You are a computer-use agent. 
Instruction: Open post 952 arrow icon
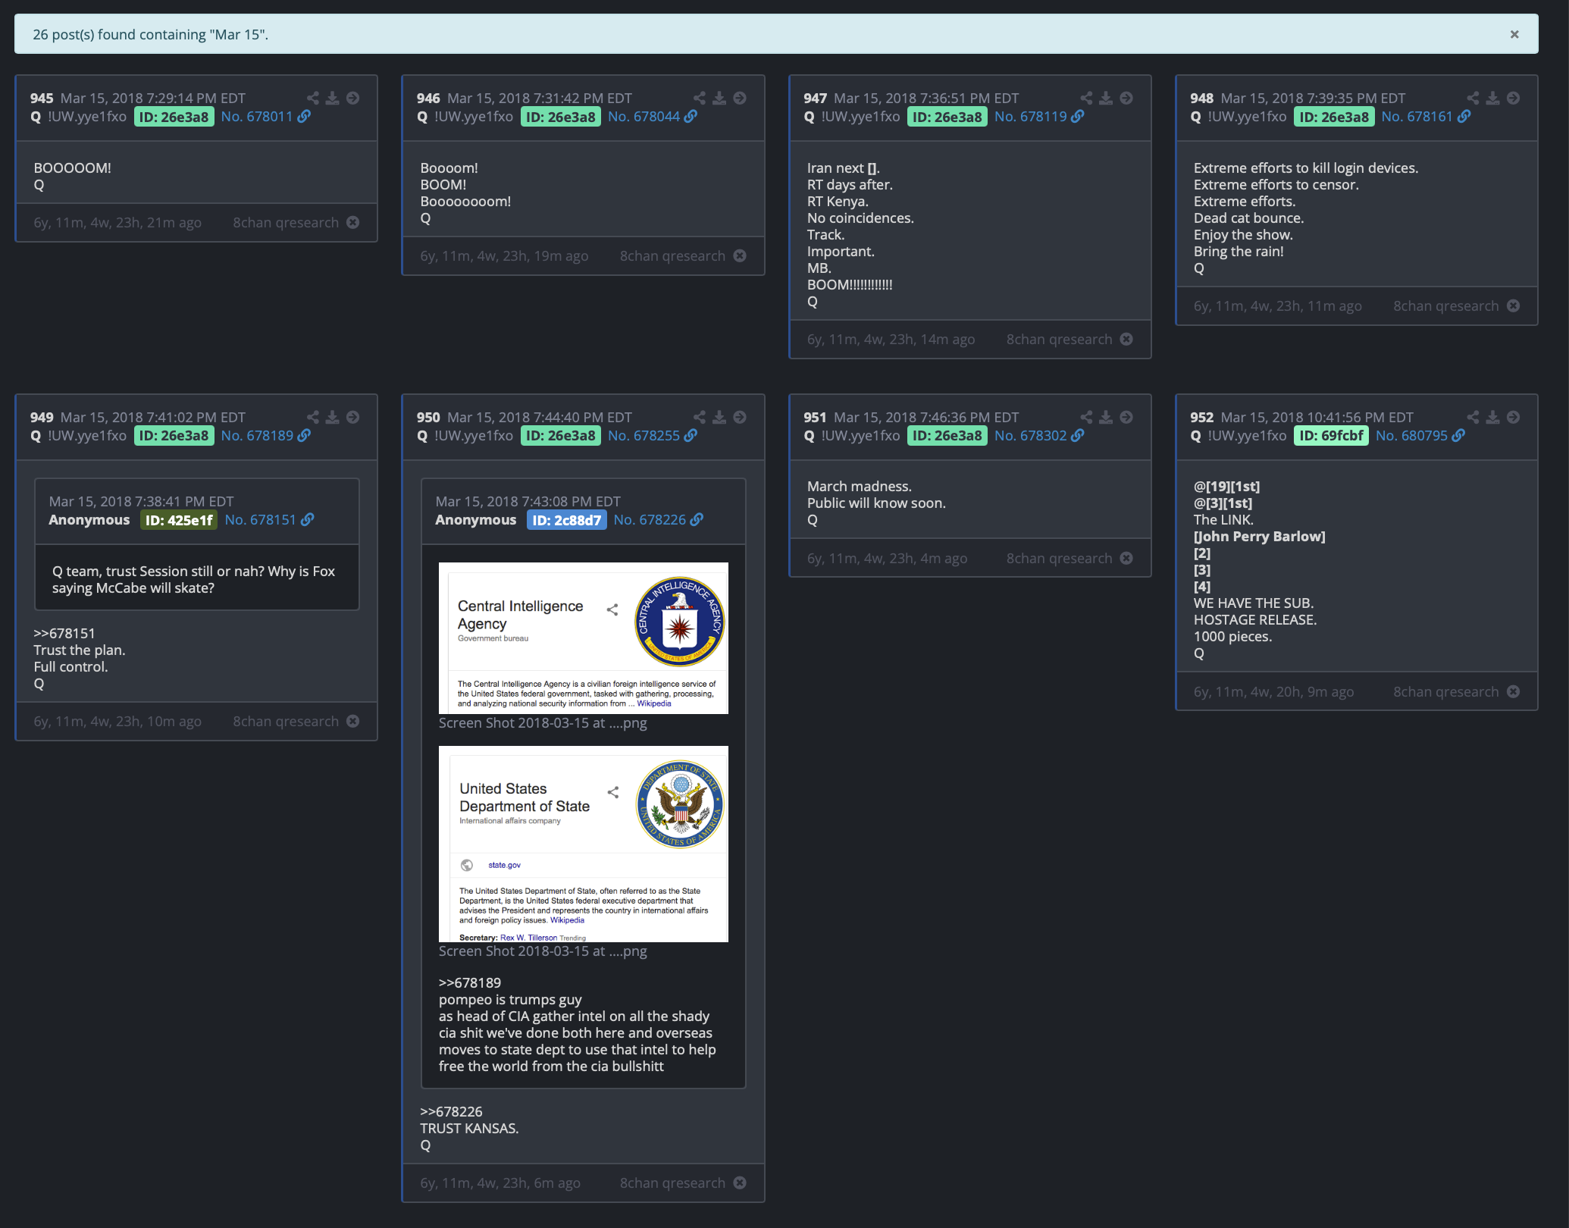(x=1513, y=417)
